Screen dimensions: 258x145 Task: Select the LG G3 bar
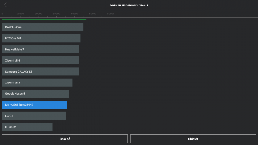(x=34, y=116)
